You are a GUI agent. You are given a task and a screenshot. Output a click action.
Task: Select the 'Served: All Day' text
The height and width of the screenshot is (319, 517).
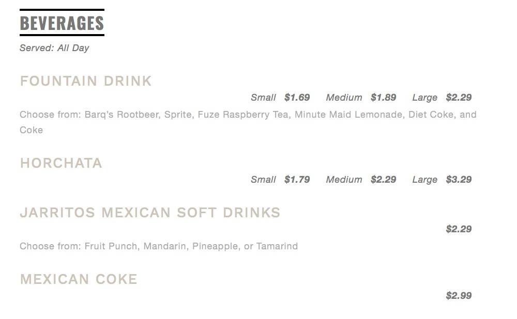pyautogui.click(x=54, y=48)
